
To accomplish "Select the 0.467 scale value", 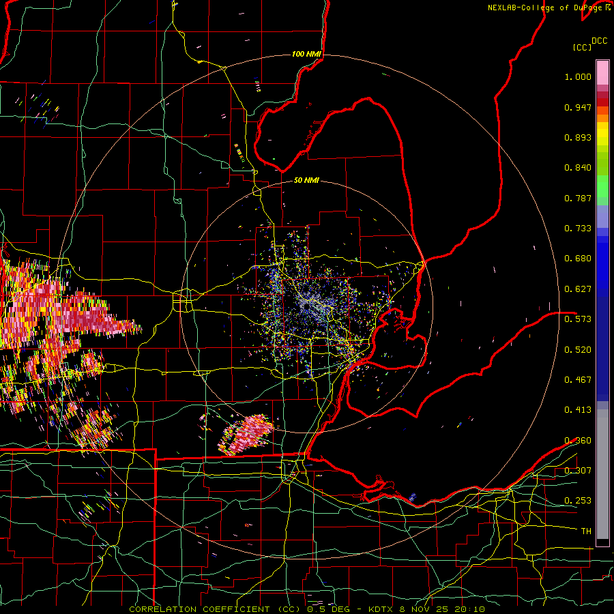I will tap(578, 379).
